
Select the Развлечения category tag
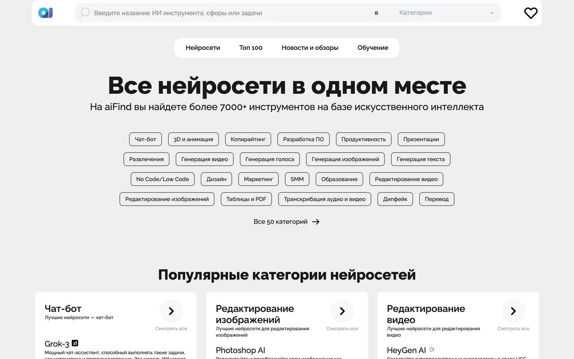[147, 159]
